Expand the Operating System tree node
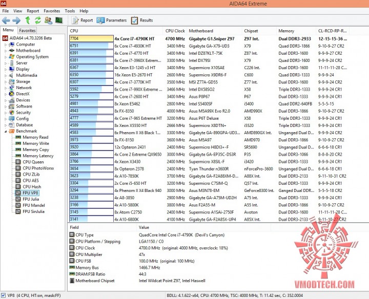 (x=6, y=57)
